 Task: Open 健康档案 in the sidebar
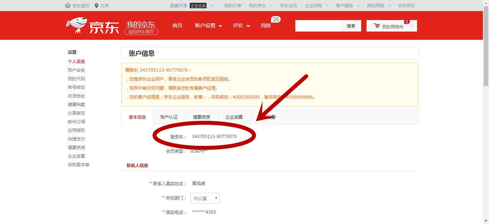tap(76, 105)
